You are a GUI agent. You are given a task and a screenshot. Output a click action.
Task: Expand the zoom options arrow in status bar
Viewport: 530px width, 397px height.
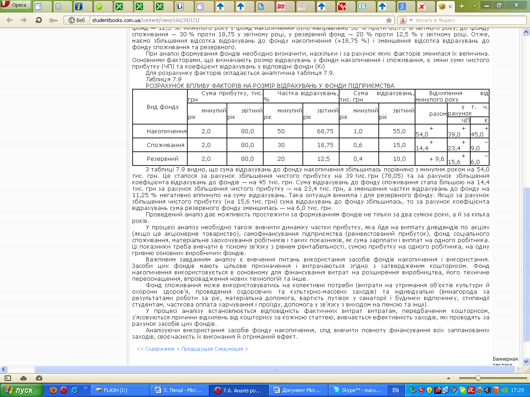click(449, 378)
